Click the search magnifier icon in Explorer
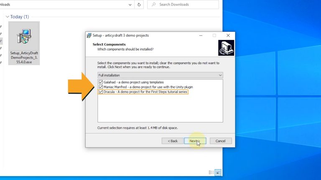The width and height of the screenshot is (321, 180). [153, 5]
